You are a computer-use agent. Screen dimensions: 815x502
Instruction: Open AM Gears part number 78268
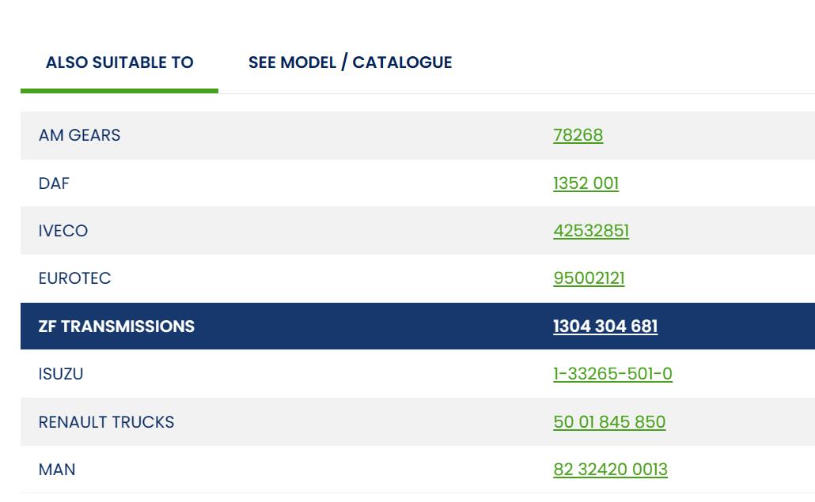578,135
